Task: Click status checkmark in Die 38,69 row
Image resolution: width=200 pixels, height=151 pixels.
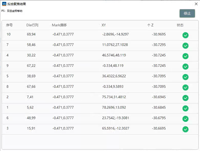Action: [x=185, y=77]
